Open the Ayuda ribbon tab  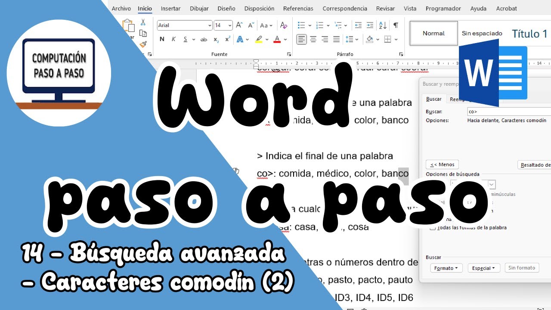pos(478,9)
